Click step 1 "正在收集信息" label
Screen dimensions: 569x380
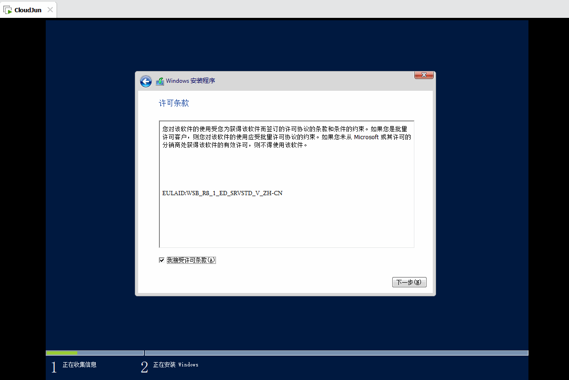coord(80,364)
